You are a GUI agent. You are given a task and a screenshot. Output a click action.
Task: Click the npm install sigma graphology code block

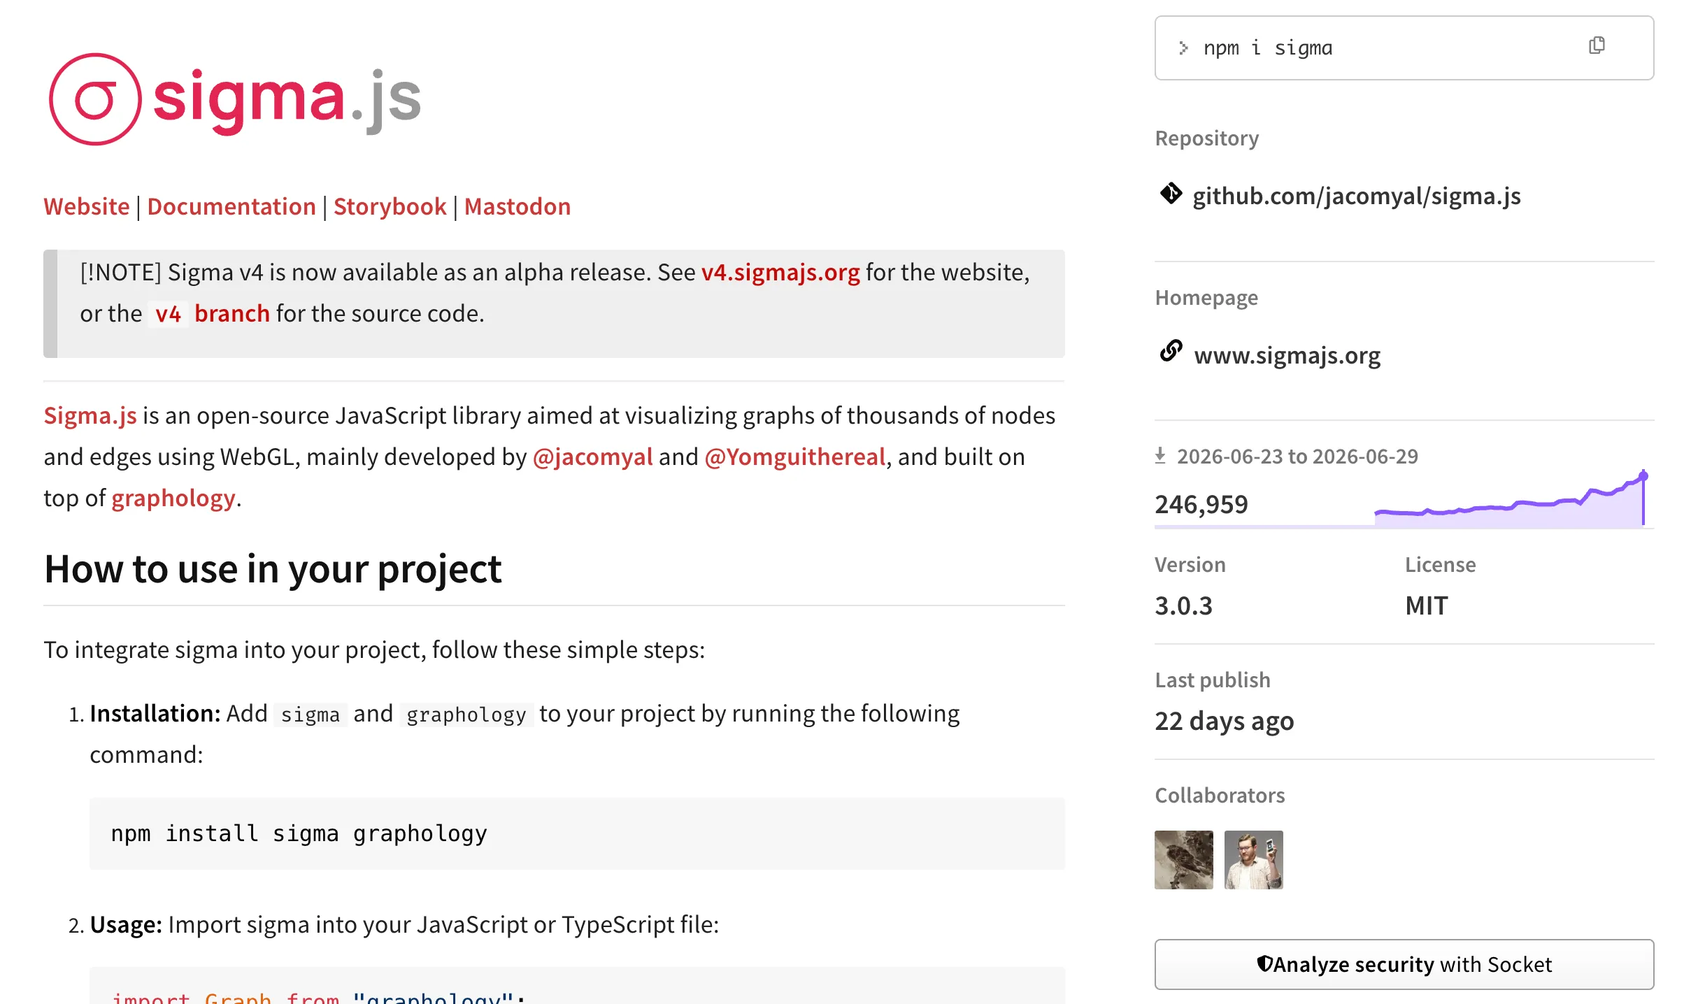(577, 833)
